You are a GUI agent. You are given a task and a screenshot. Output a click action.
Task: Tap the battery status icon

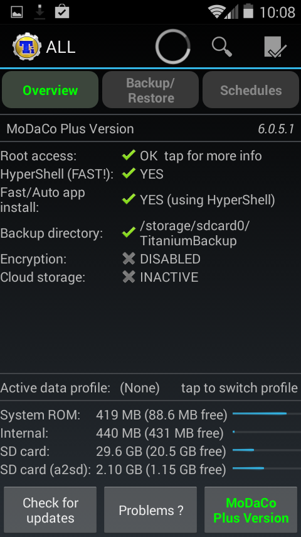(248, 11)
